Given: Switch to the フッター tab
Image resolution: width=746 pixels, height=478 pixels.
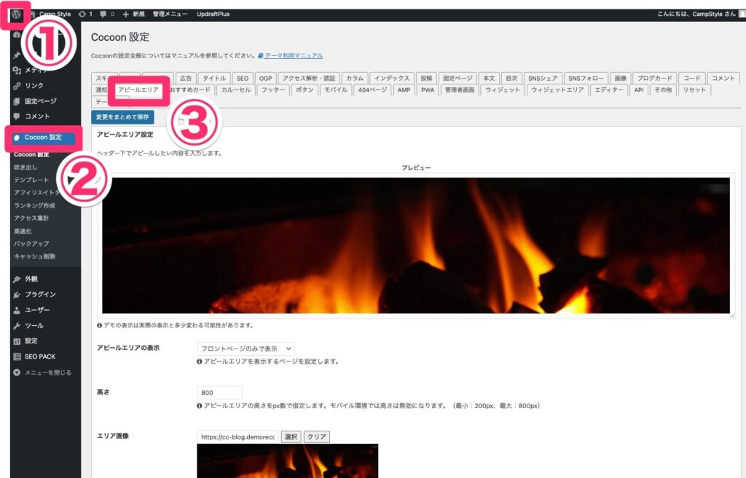Looking at the screenshot, I should tap(273, 89).
